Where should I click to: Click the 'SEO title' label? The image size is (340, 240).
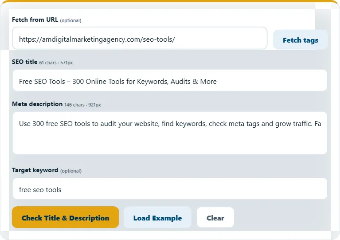coord(24,62)
